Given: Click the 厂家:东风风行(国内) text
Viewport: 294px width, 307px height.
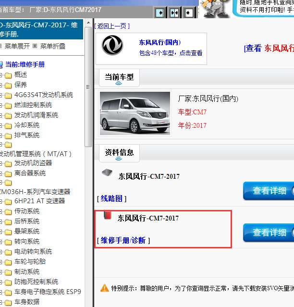Looking at the screenshot, I should [x=208, y=98].
